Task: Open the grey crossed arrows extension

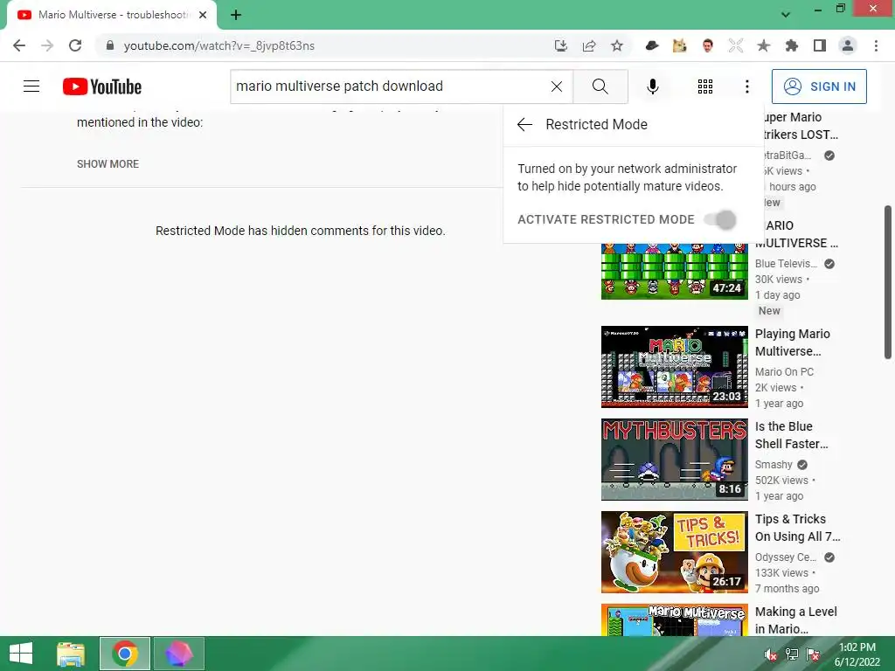Action: click(x=736, y=45)
